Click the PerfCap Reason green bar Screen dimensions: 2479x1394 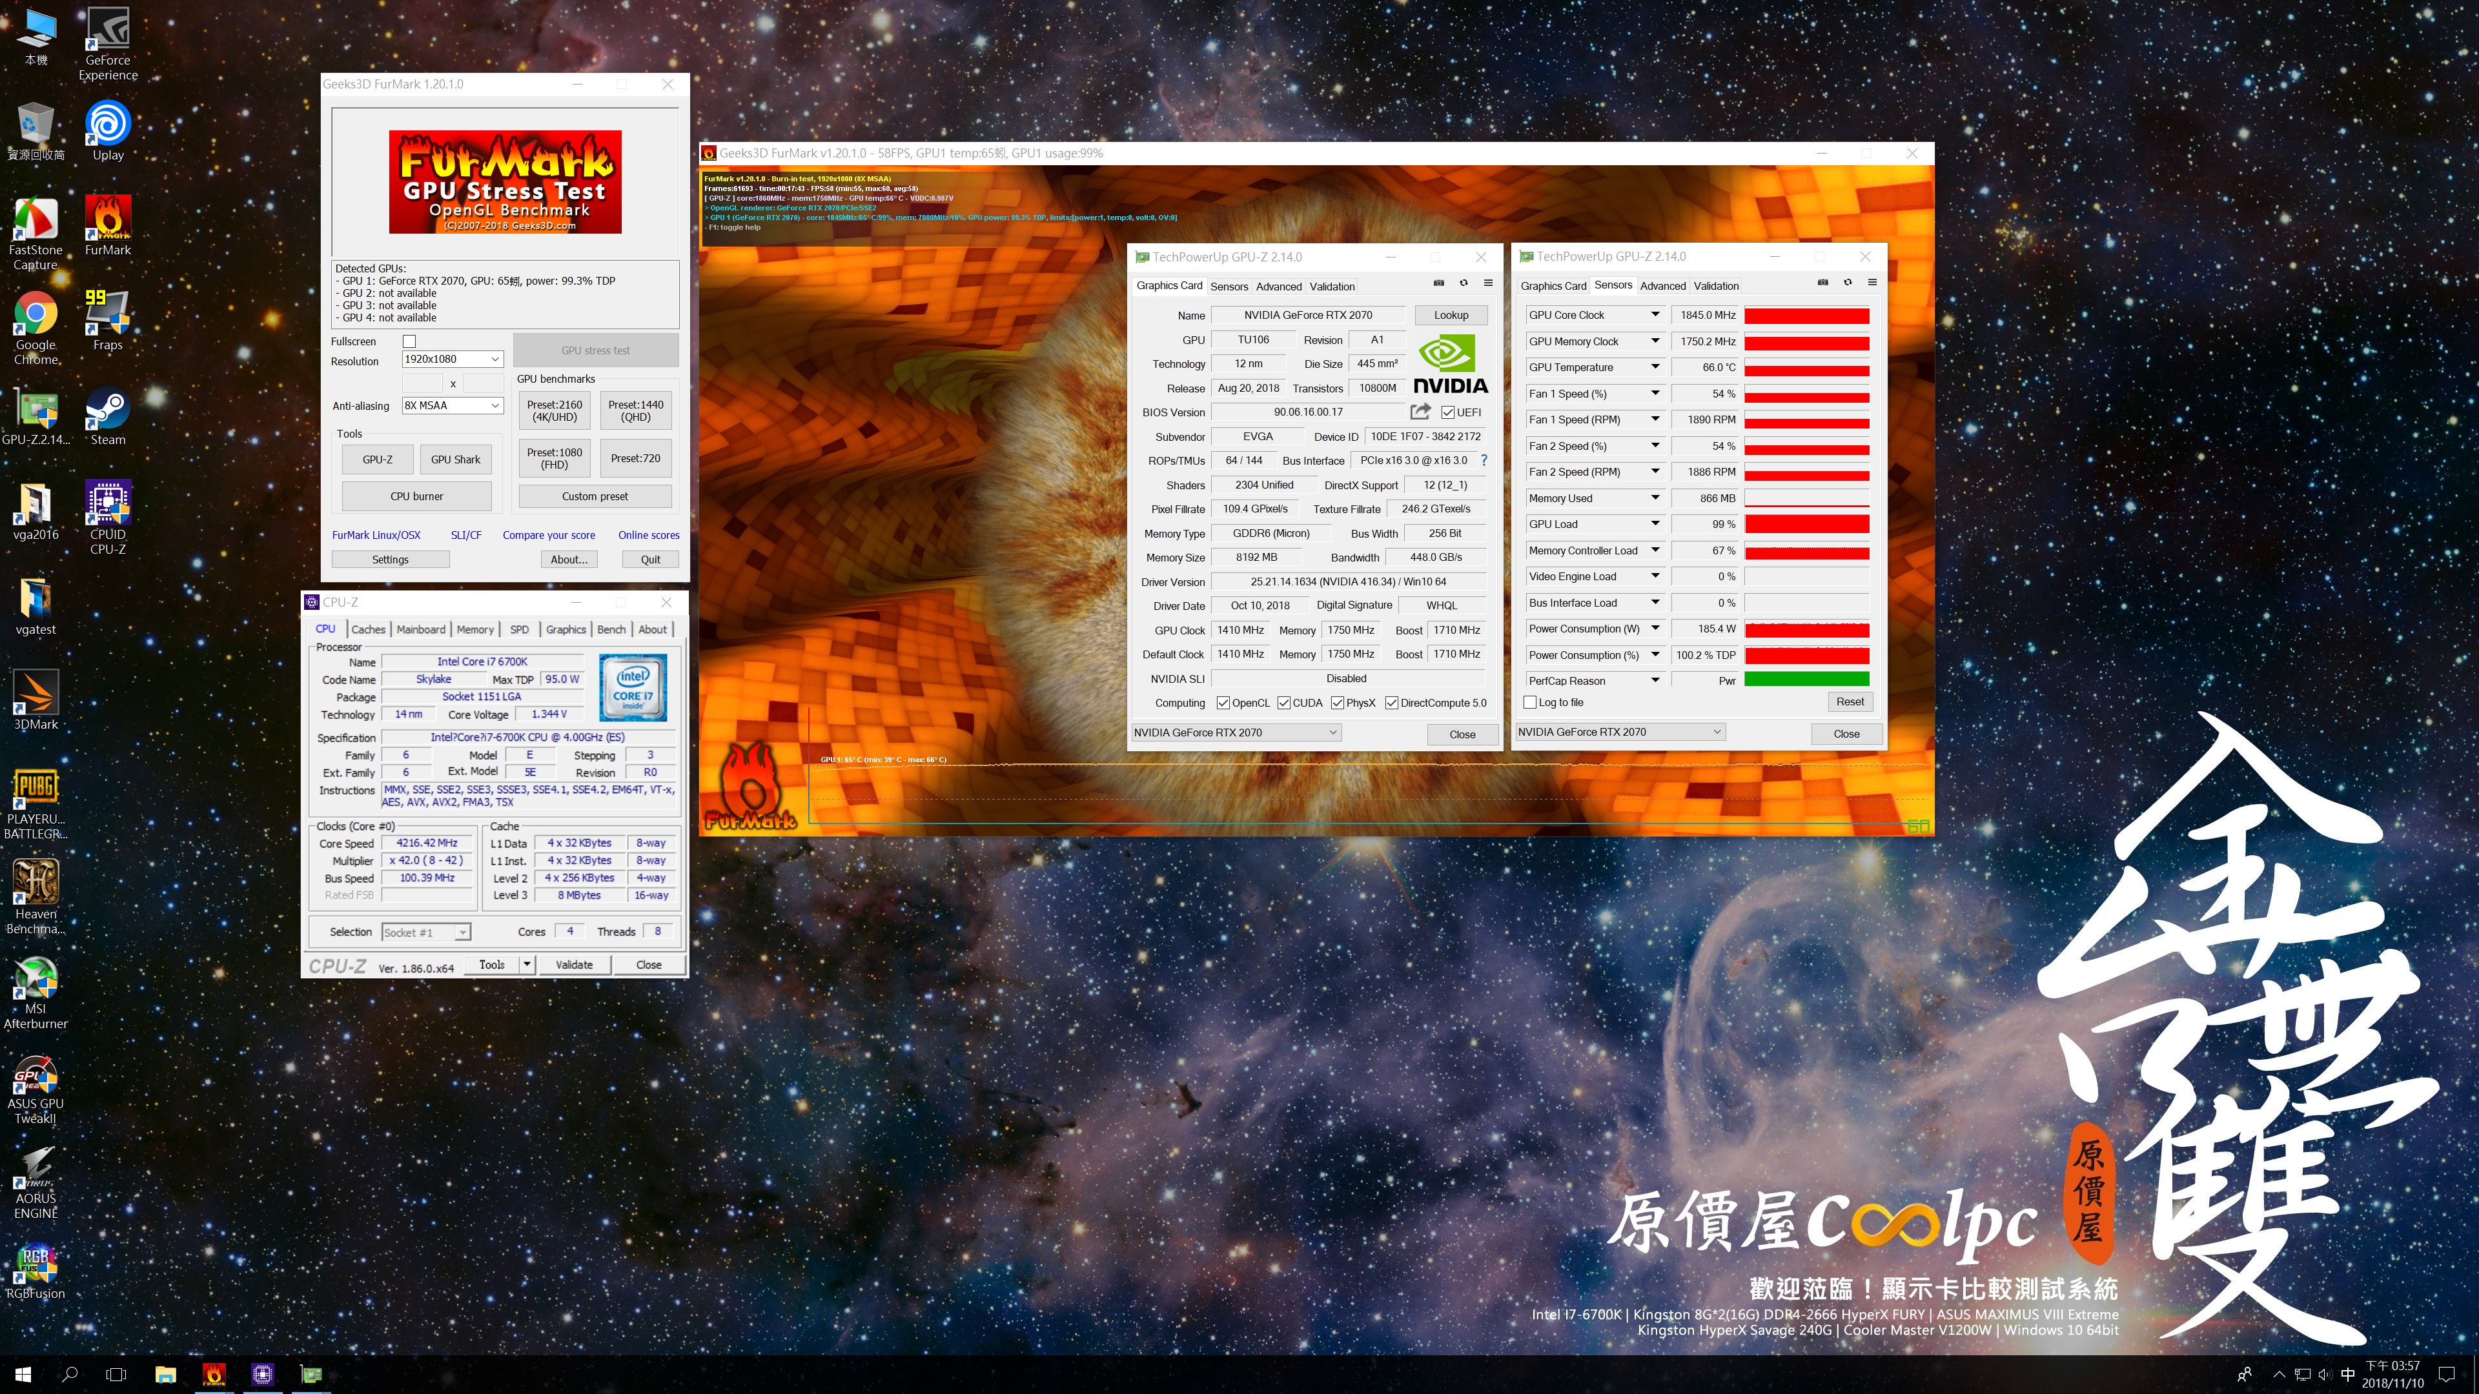point(1806,680)
